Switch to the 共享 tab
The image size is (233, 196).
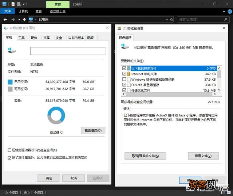coord(46,38)
